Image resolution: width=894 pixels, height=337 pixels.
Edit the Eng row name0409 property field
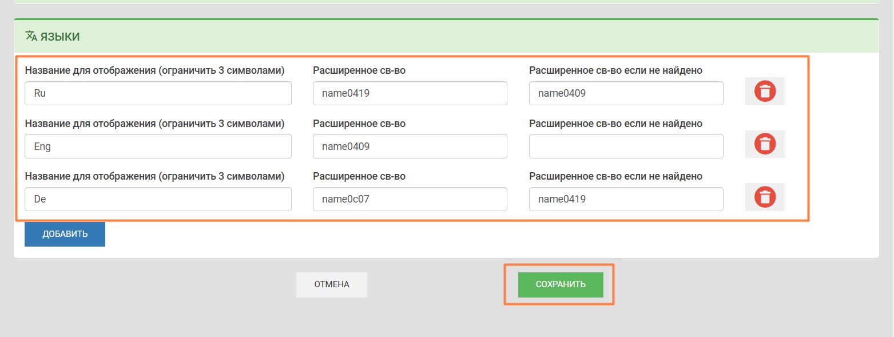click(x=410, y=146)
